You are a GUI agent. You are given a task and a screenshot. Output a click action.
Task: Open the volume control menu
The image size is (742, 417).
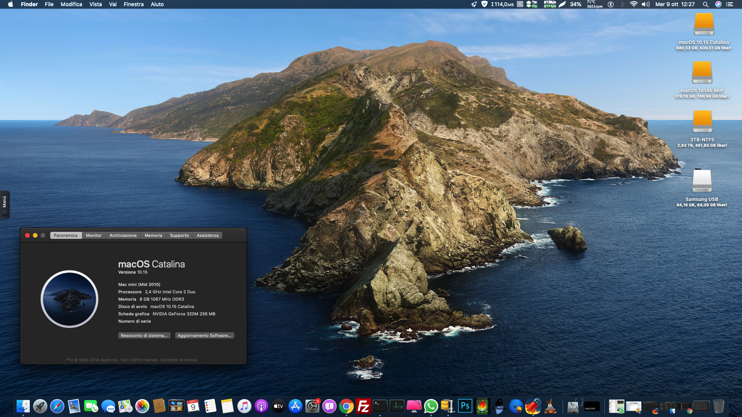pyautogui.click(x=646, y=4)
